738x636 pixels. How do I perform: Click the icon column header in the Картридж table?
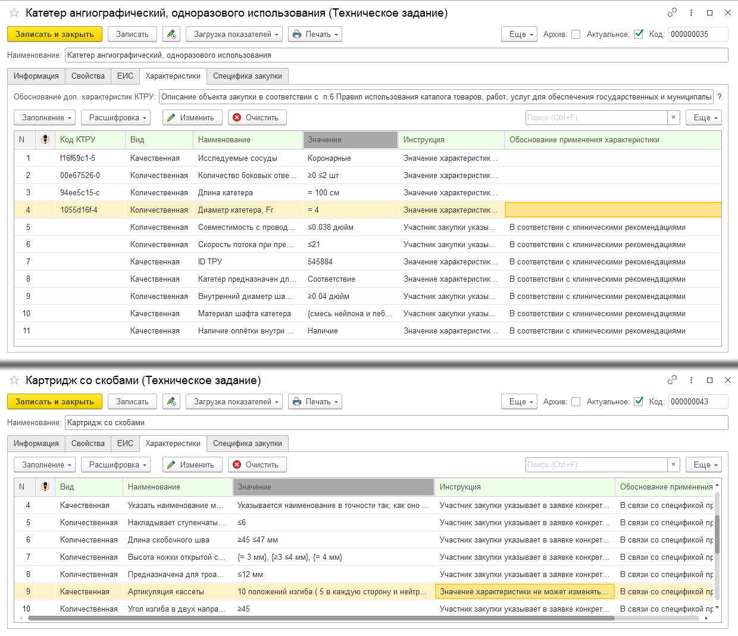[45, 487]
